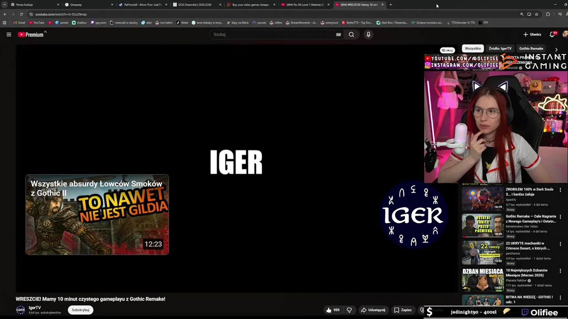Click the page zoom magnifier in address bar
568x319 pixels.
(522, 14)
